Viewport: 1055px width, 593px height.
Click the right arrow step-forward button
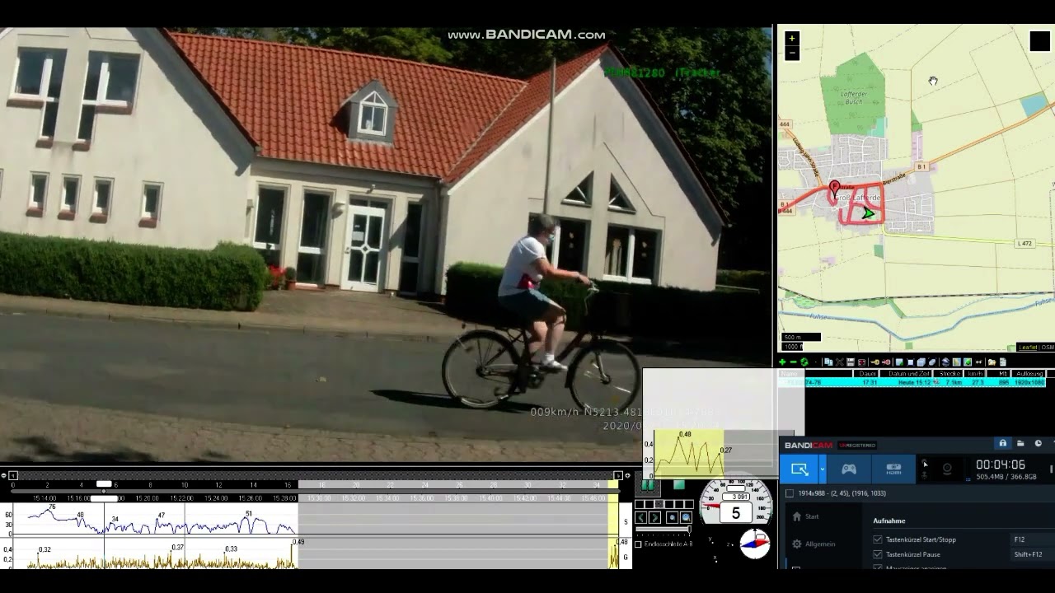pyautogui.click(x=655, y=517)
